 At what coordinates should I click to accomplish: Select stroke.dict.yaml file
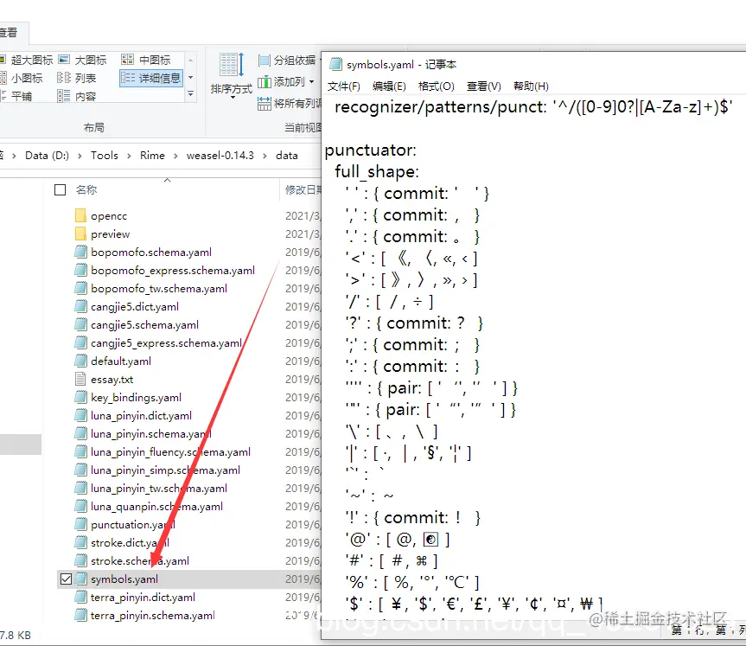(x=130, y=543)
